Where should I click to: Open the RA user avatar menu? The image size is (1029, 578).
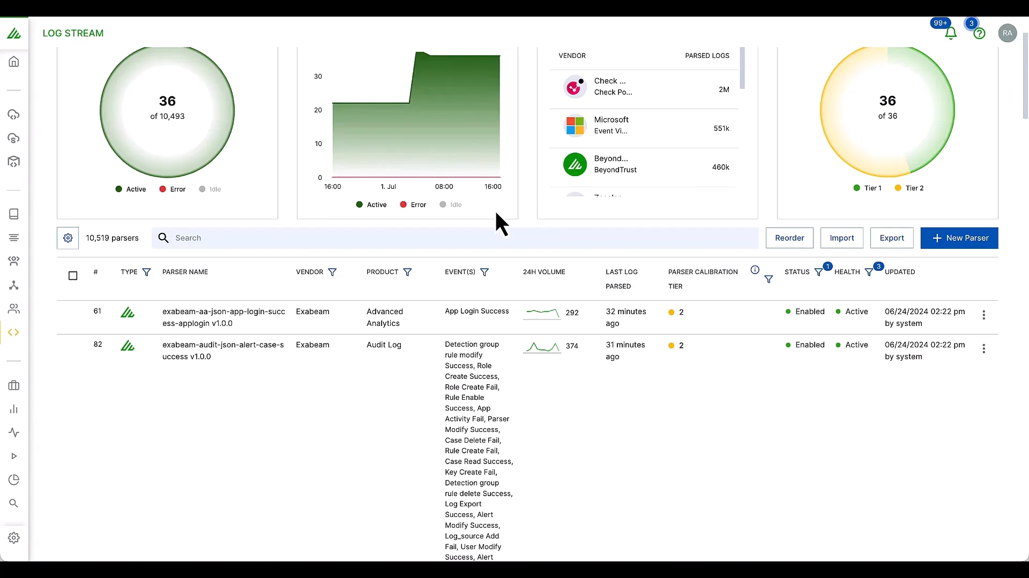point(1007,33)
